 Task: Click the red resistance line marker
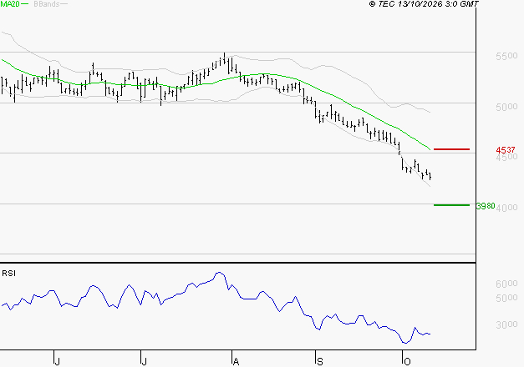451,149
